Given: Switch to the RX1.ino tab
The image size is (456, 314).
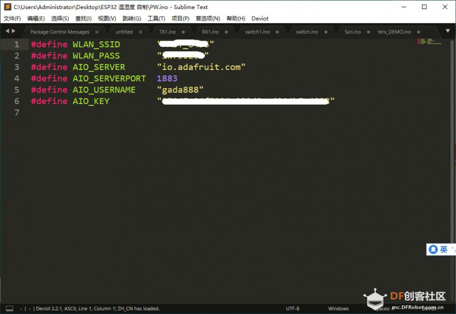Looking at the screenshot, I should [x=210, y=32].
